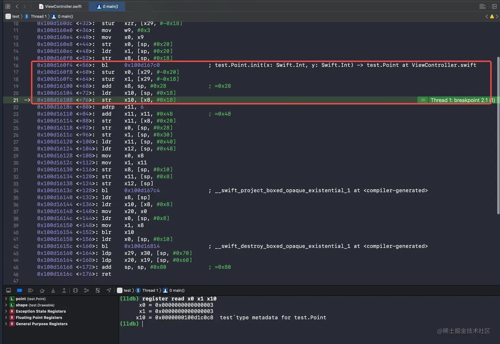Expand the point (test.Point) variable
Viewport: 500px width, 344px height.
point(6,299)
